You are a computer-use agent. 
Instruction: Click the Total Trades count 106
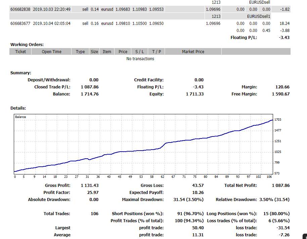point(94,213)
